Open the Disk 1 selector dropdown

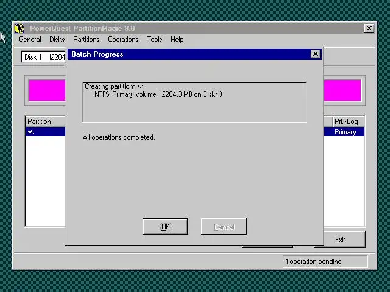point(44,57)
